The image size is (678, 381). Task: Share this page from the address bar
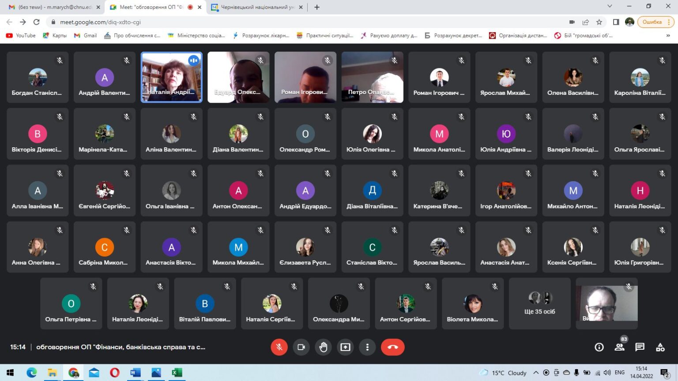pos(586,22)
